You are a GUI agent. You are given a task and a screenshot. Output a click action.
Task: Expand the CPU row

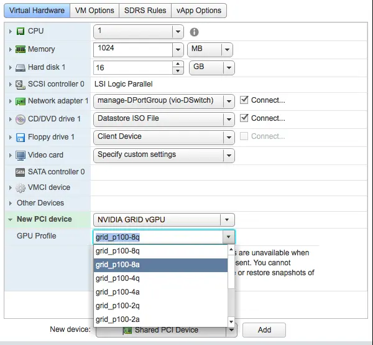[10, 31]
